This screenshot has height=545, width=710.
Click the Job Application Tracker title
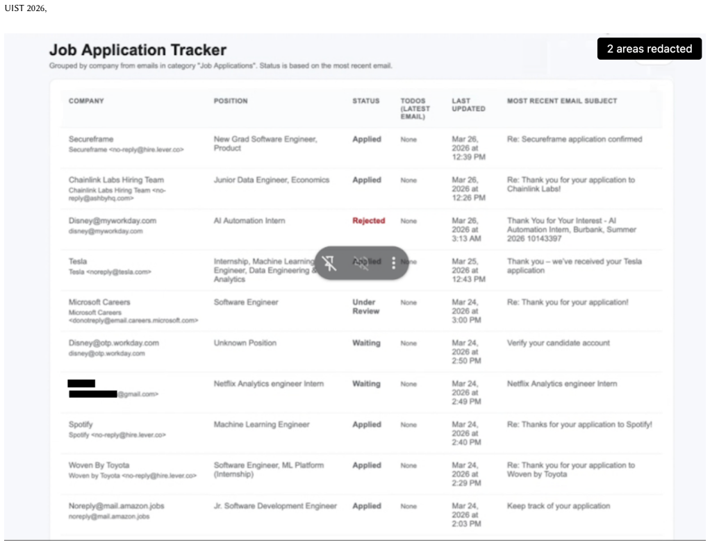click(138, 50)
